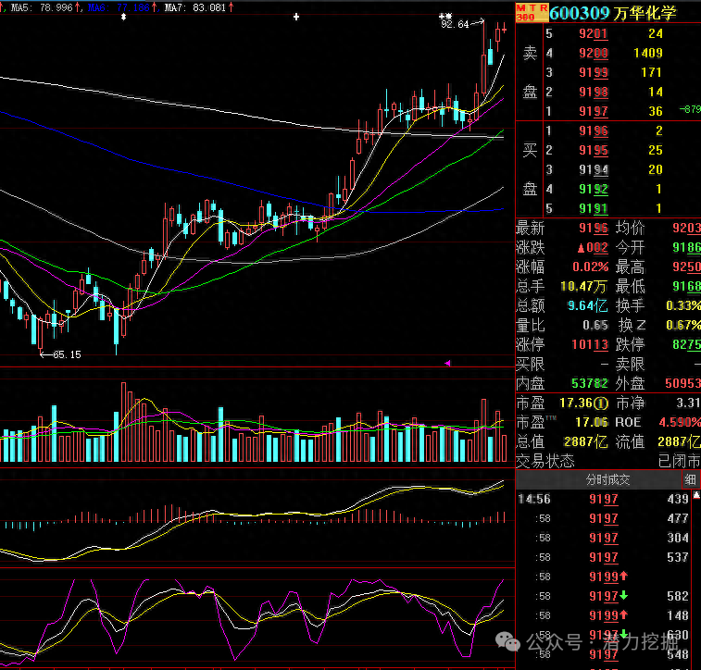This screenshot has width=701, height=670.
Task: Click the red up arrow in the 148 tick row
Action: tap(623, 615)
